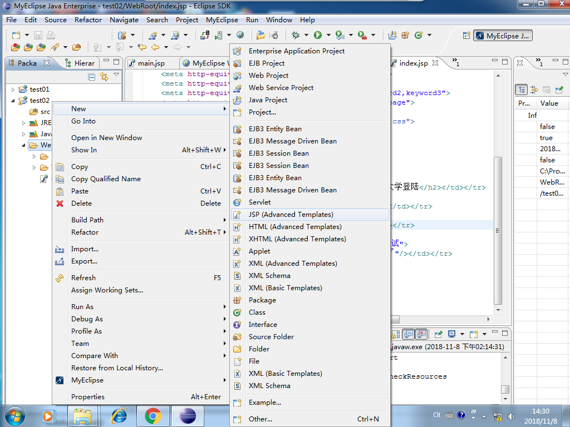Select the src folder in Package Explorer
The height and width of the screenshot is (427, 570).
click(40, 112)
